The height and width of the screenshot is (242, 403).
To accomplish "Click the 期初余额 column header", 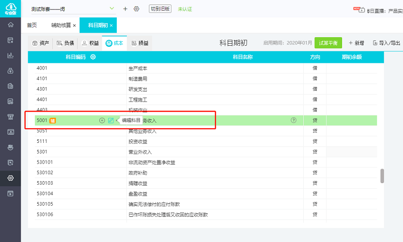I will tap(352, 57).
